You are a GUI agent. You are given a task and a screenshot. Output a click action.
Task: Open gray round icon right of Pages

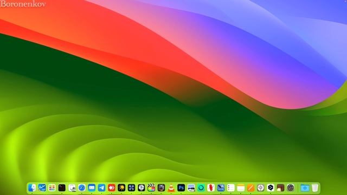click(x=261, y=188)
